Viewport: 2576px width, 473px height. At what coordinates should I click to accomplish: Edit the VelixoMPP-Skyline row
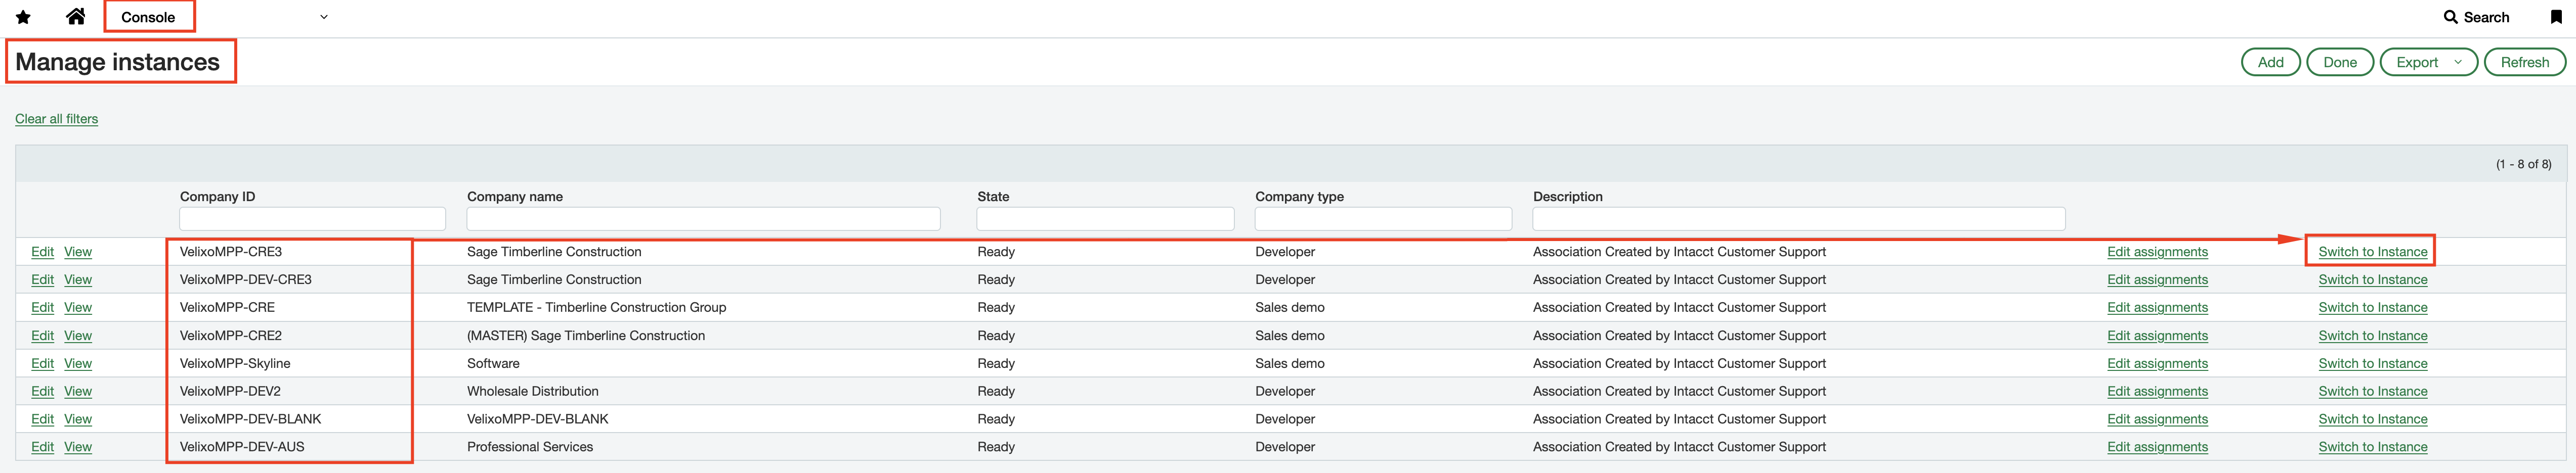click(42, 363)
